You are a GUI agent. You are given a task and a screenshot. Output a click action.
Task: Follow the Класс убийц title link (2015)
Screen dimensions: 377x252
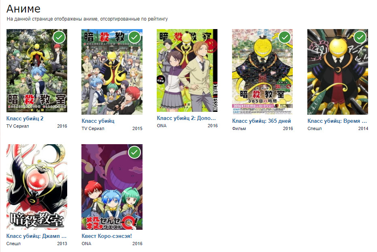tap(98, 121)
